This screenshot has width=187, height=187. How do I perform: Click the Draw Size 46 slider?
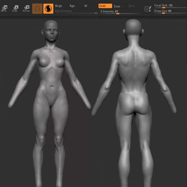pyautogui.click(x=170, y=12)
